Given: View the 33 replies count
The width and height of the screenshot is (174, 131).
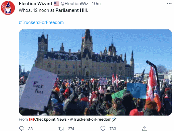Looking at the screenshot, I should (30, 129).
